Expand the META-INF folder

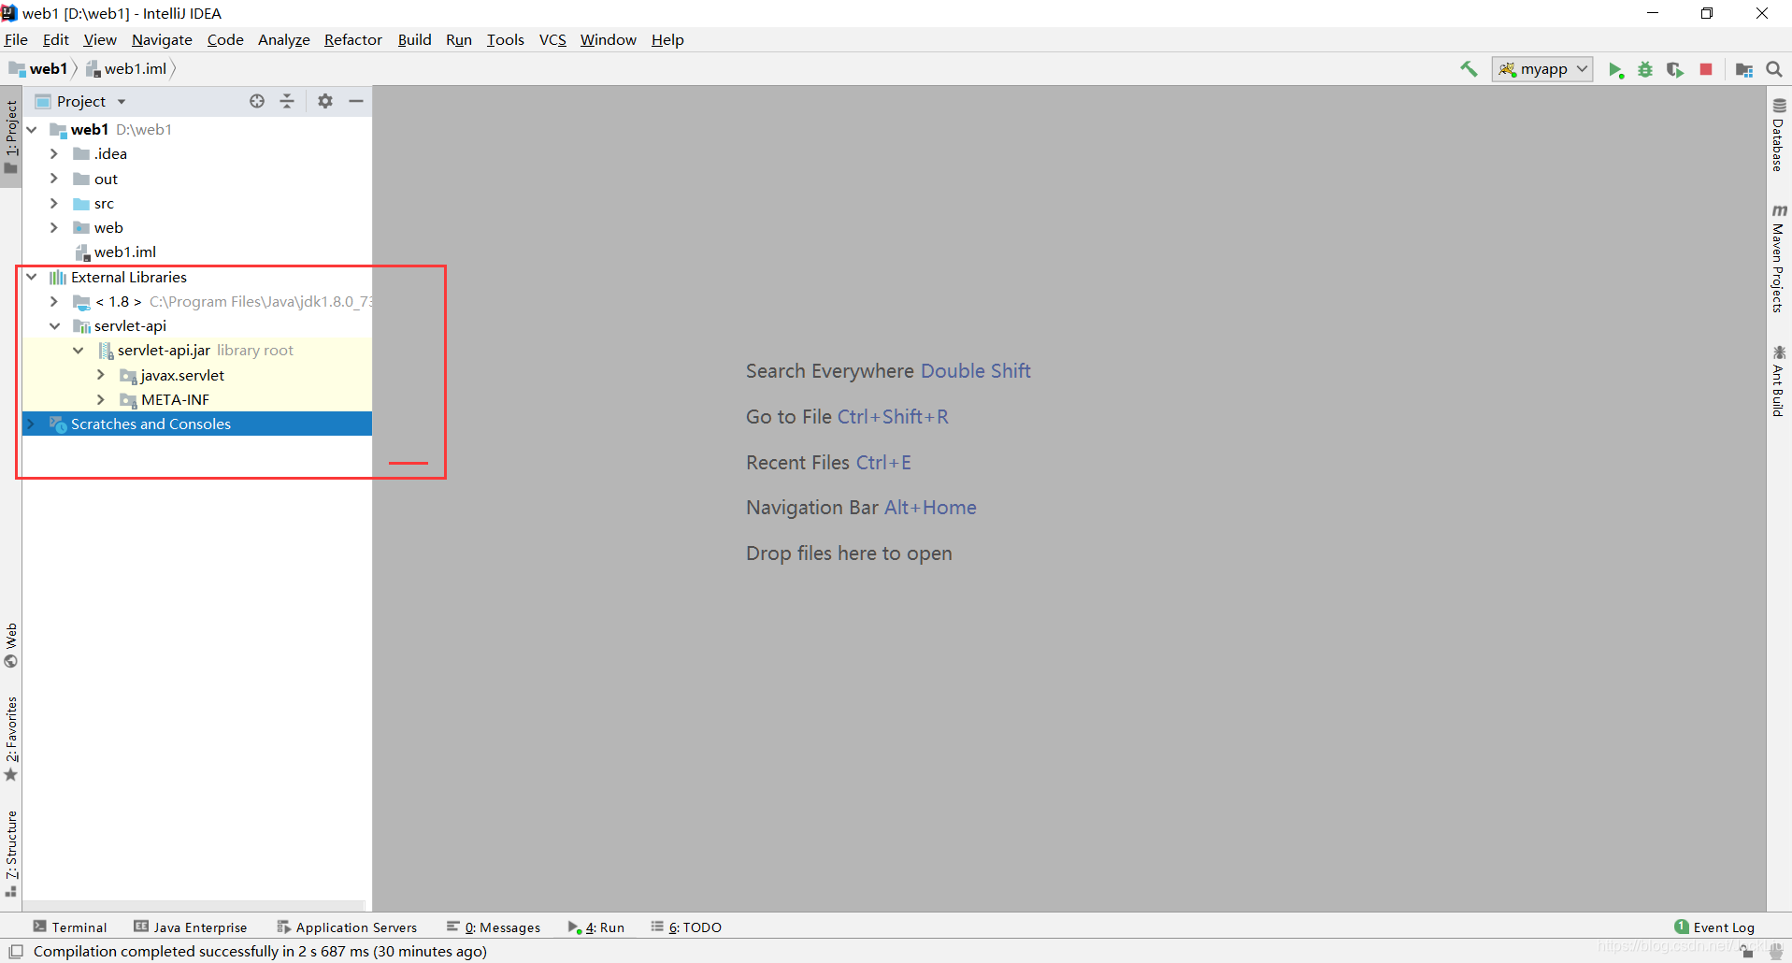click(x=101, y=399)
